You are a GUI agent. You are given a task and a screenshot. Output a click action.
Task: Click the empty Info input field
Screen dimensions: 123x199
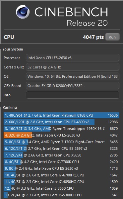[x=73, y=95]
